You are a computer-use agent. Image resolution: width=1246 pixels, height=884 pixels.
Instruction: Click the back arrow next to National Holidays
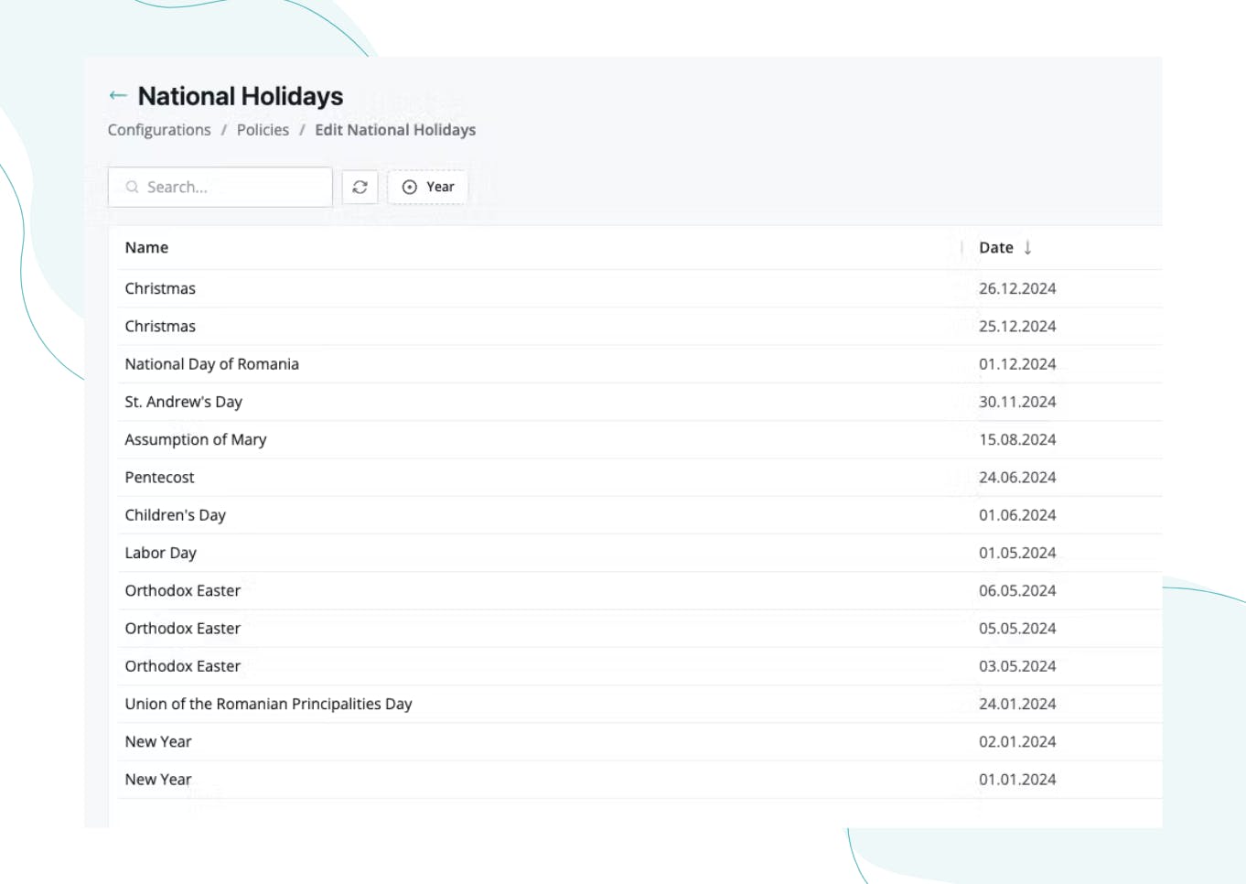pyautogui.click(x=117, y=95)
